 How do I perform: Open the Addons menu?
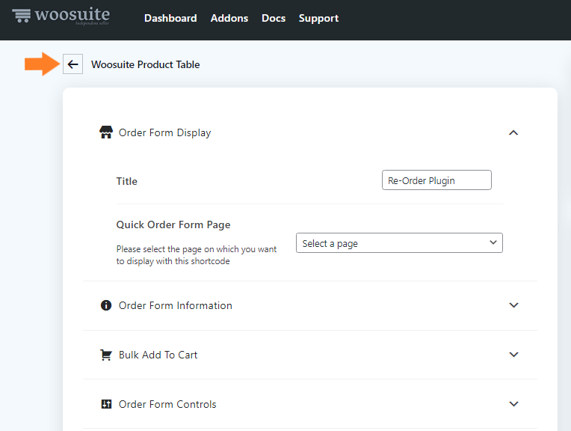[229, 18]
